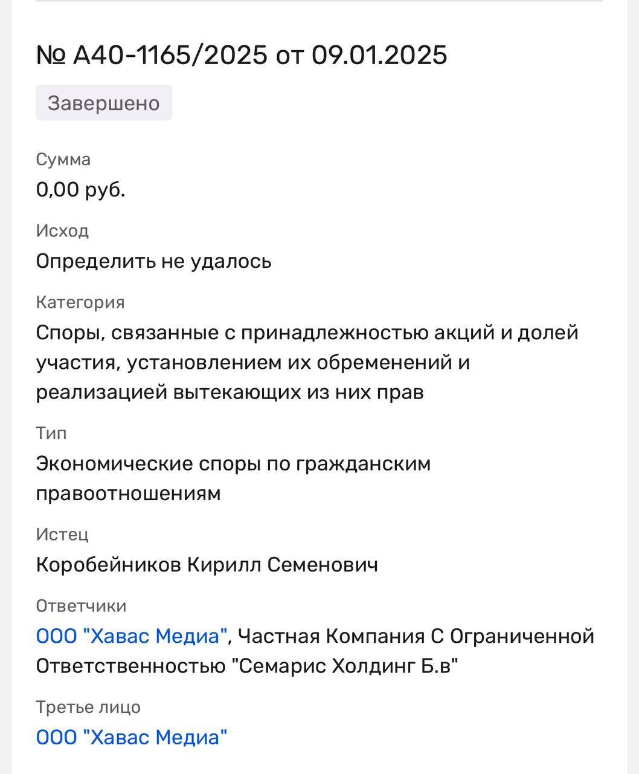Click the "Завершено" status badge
Viewport: 639px width, 774px height.
[x=104, y=103]
